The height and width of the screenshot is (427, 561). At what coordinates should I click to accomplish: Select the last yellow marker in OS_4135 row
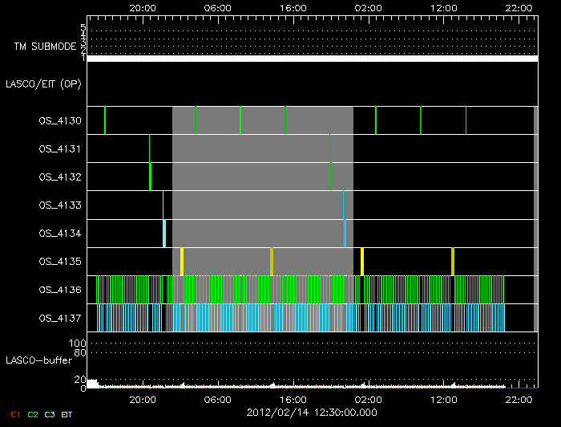click(453, 262)
